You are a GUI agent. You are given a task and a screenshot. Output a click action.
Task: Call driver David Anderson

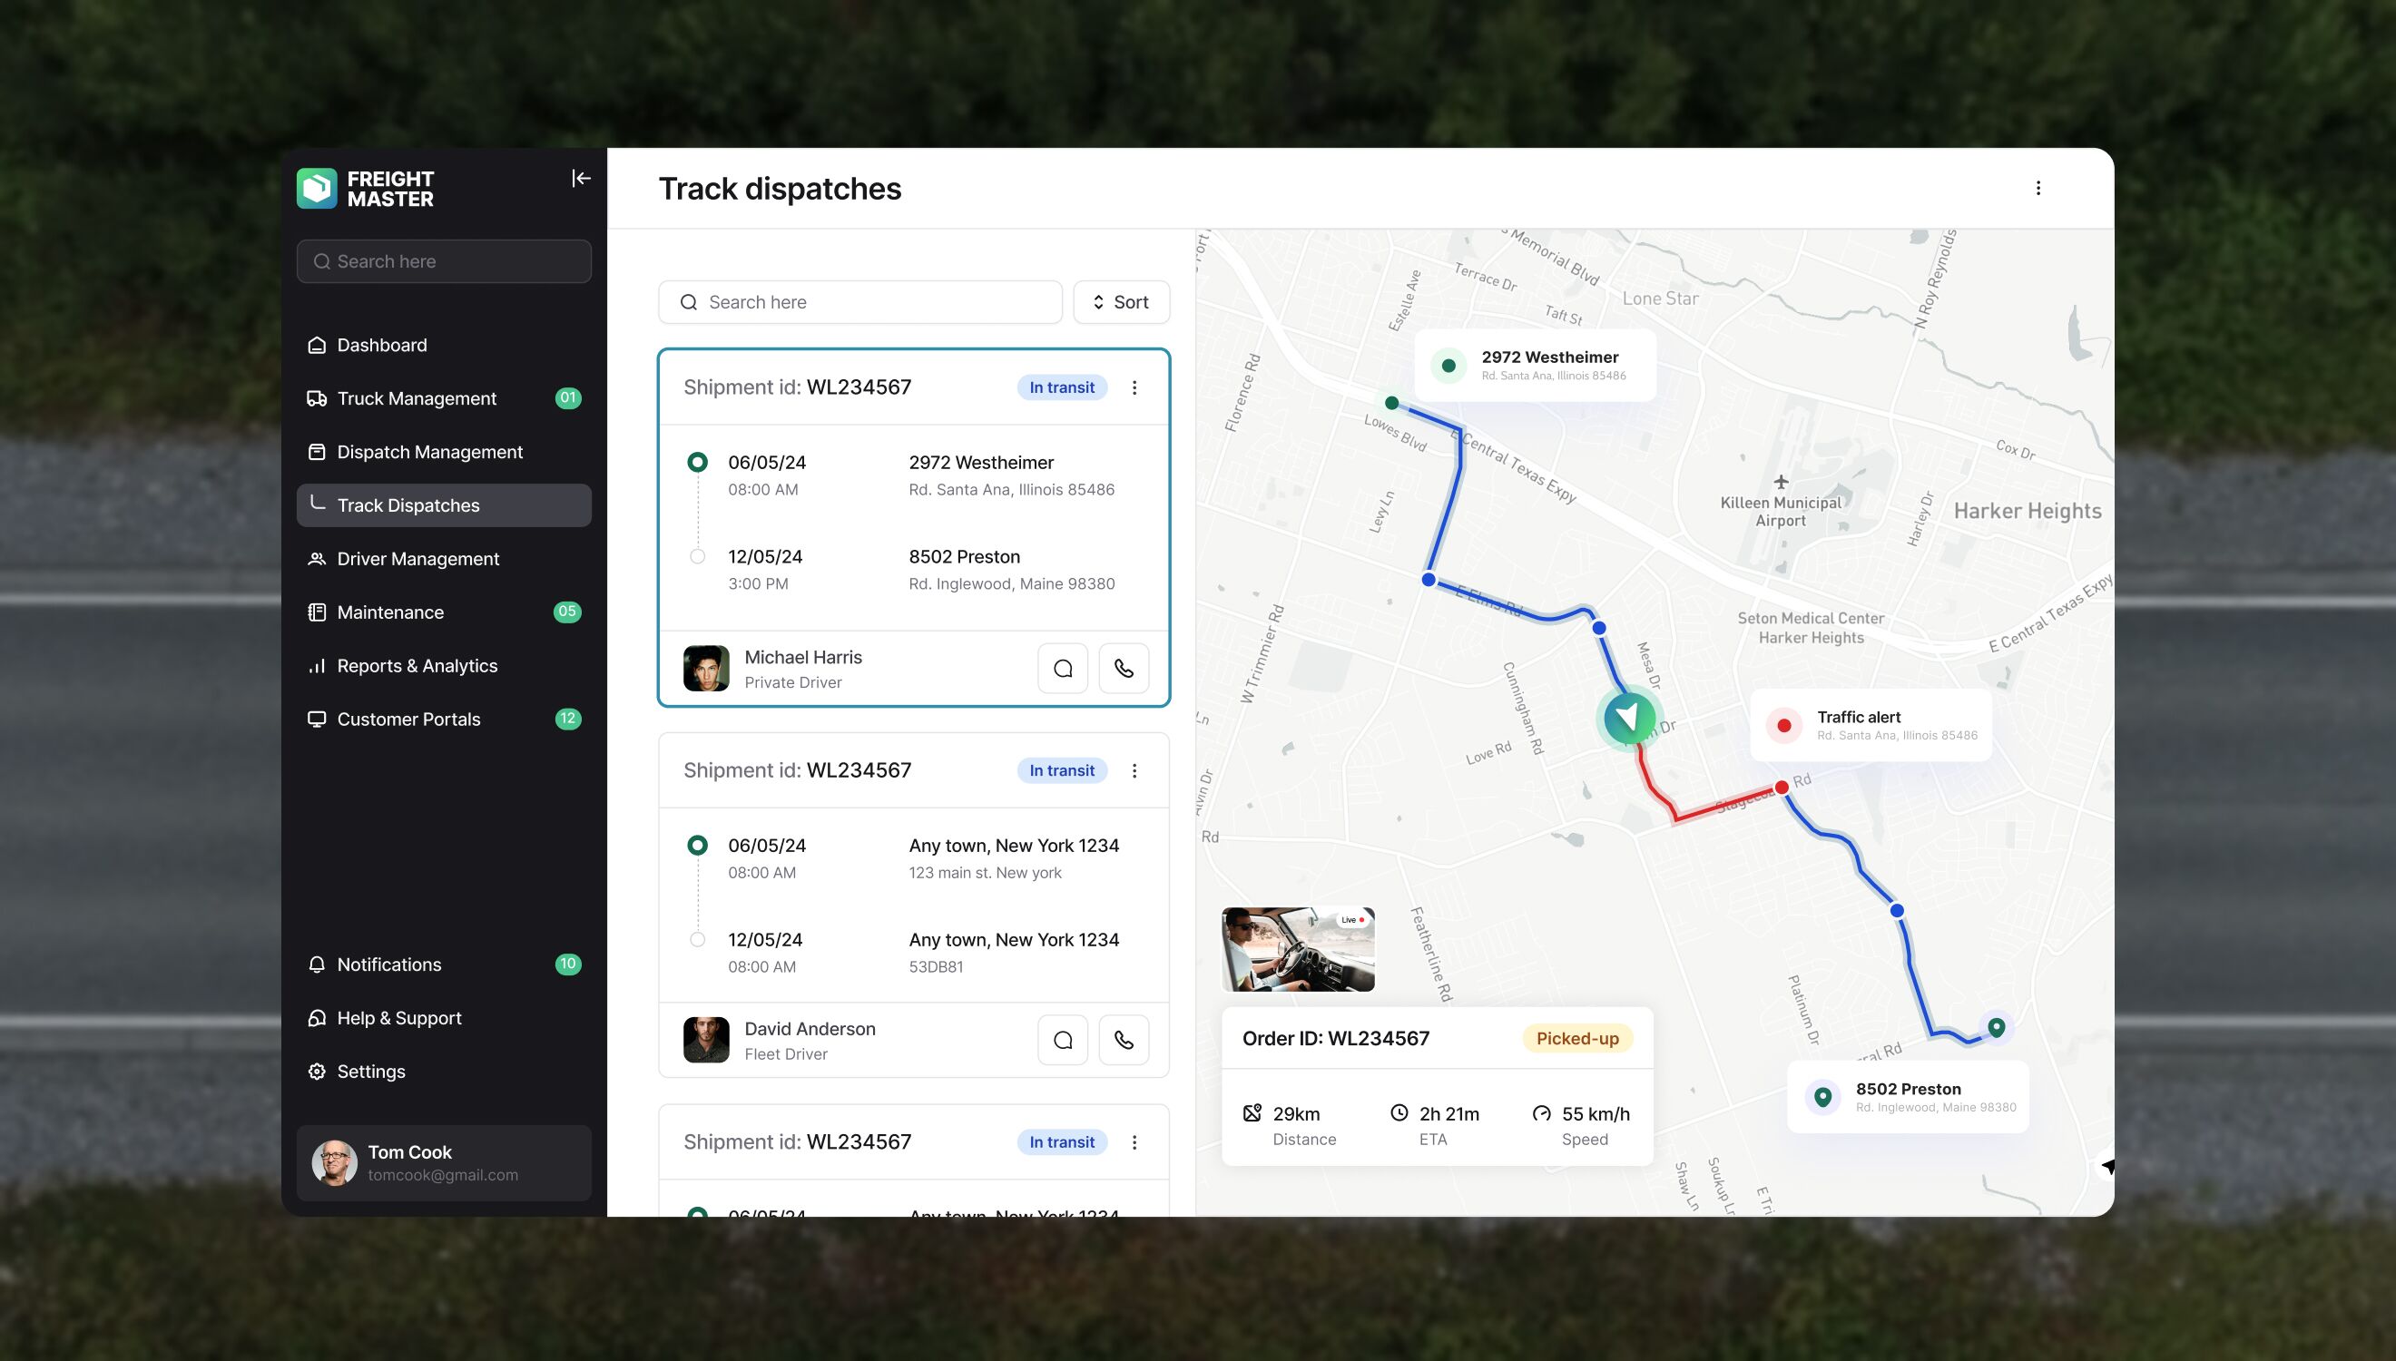click(x=1124, y=1040)
